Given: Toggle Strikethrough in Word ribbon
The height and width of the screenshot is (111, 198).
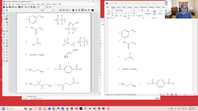Looking at the screenshot, I should coord(126,13).
